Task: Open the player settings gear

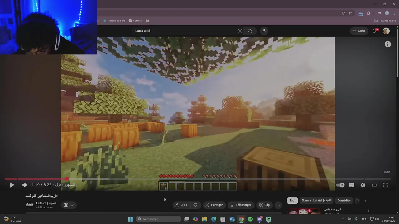Action: pyautogui.click(x=363, y=185)
